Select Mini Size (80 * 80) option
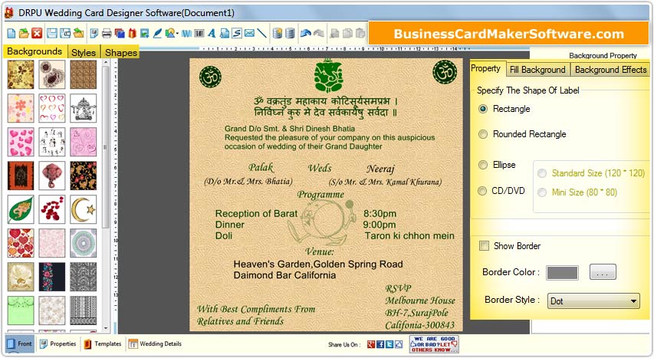654x358 pixels. click(542, 192)
